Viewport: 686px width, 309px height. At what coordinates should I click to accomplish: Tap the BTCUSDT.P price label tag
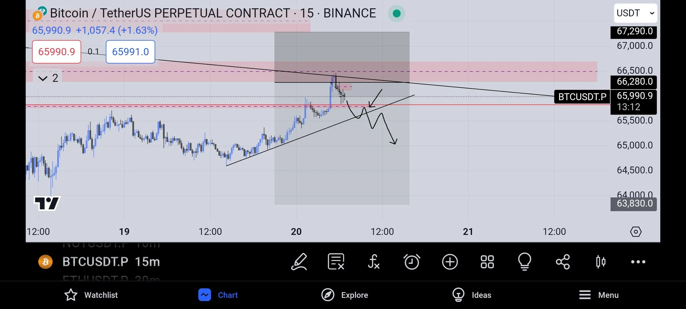point(582,97)
